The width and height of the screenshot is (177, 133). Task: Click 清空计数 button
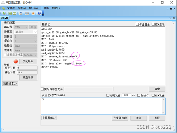[28, 77]
